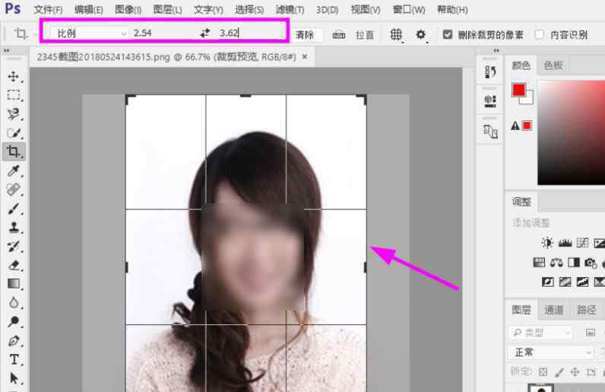The width and height of the screenshot is (605, 392).
Task: Open the 滤镜(T) menu
Action: 289,10
